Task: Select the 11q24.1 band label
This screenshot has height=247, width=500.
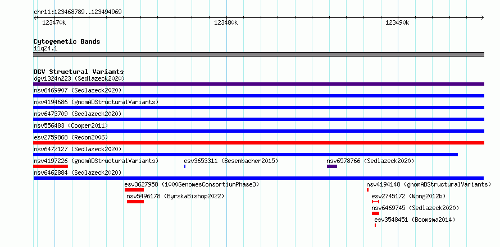Action: pyautogui.click(x=46, y=49)
